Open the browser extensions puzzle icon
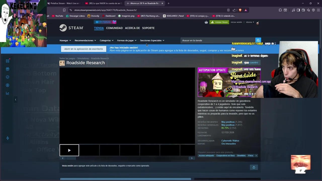The width and height of the screenshot is (322, 181). click(x=280, y=10)
